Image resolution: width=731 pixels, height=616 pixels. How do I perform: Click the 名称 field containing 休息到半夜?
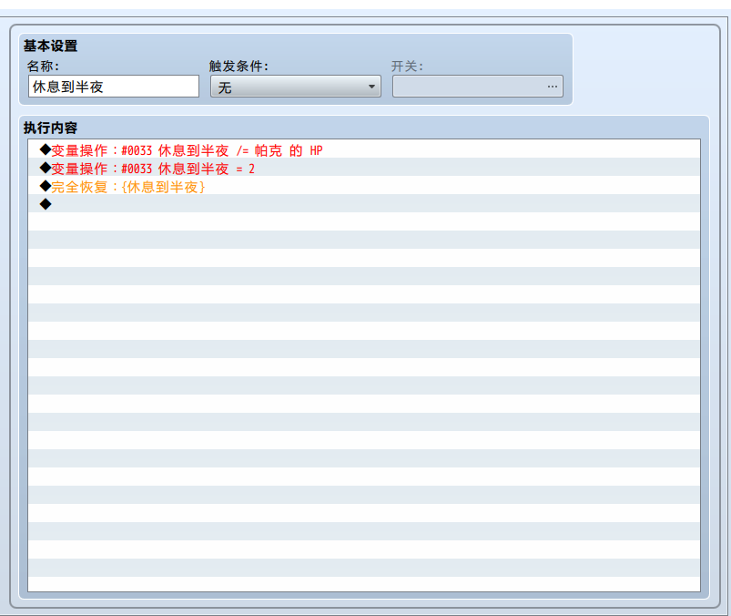pos(114,87)
